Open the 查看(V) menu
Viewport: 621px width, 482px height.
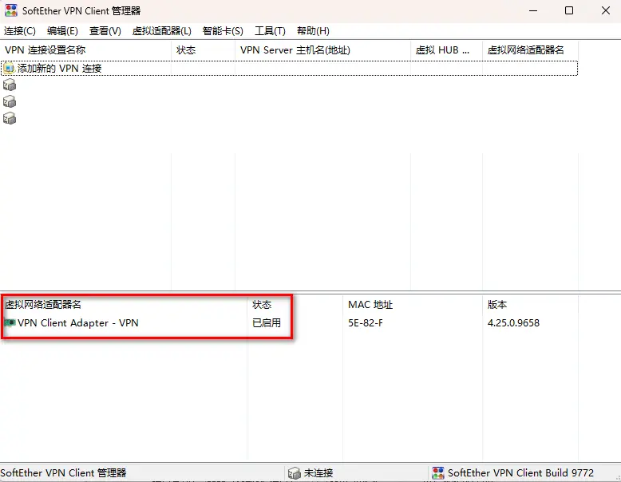(105, 31)
